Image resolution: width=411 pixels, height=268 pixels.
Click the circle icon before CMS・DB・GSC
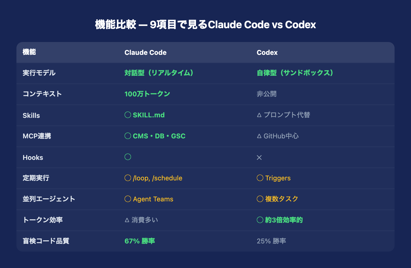[x=128, y=136]
